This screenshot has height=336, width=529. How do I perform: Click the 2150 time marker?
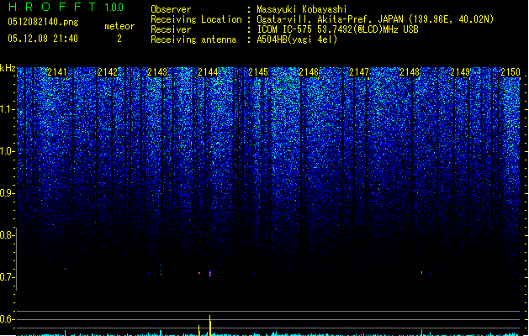coord(510,72)
